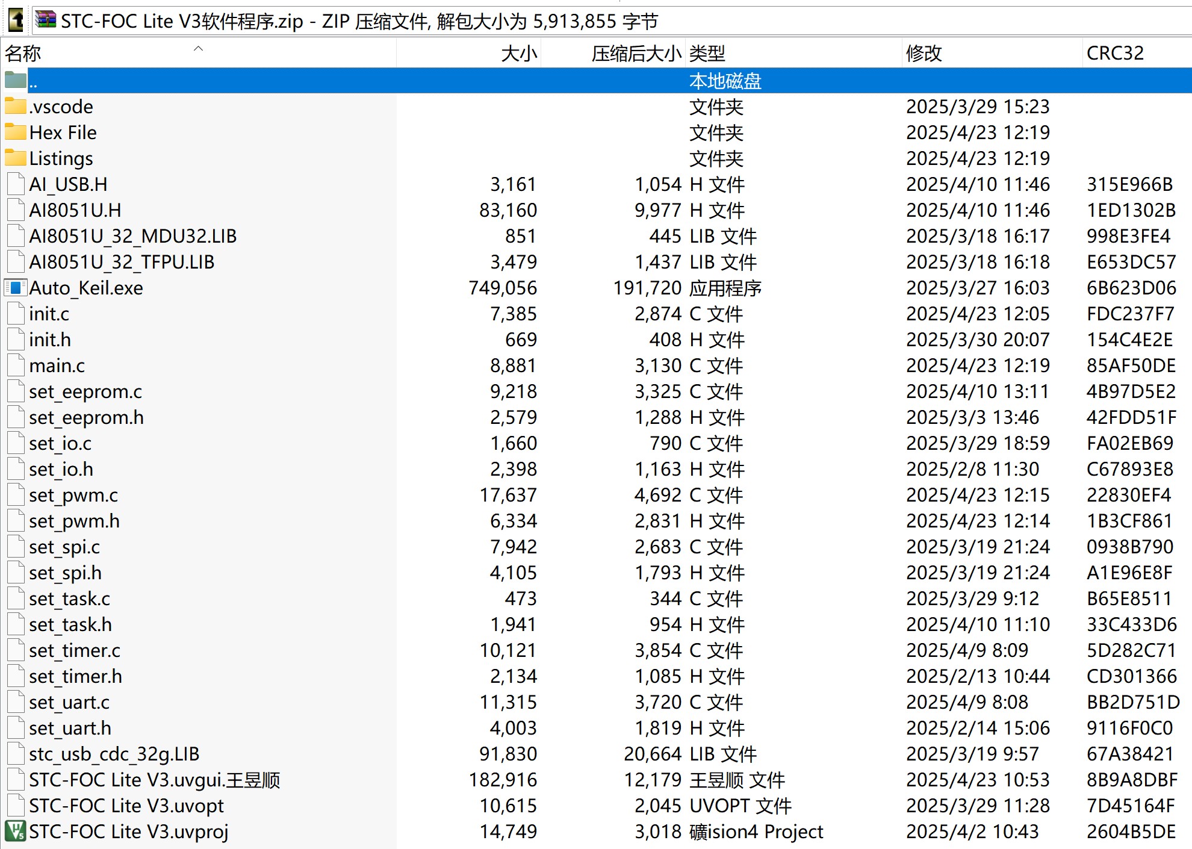Sort by the 类型 column header
The width and height of the screenshot is (1192, 849).
[794, 53]
